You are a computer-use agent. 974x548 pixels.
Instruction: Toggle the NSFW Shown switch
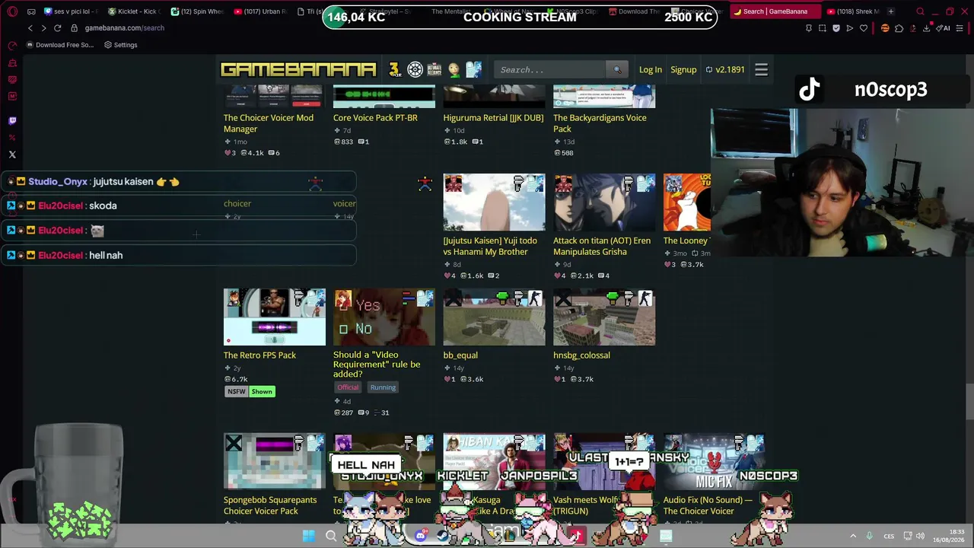tap(250, 392)
